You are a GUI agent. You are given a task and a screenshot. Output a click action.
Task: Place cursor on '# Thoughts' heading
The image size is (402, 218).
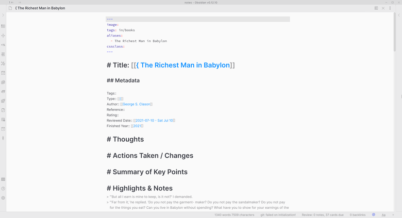[125, 139]
